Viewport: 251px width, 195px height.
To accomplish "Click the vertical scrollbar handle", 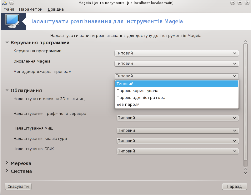I will 245,102.
